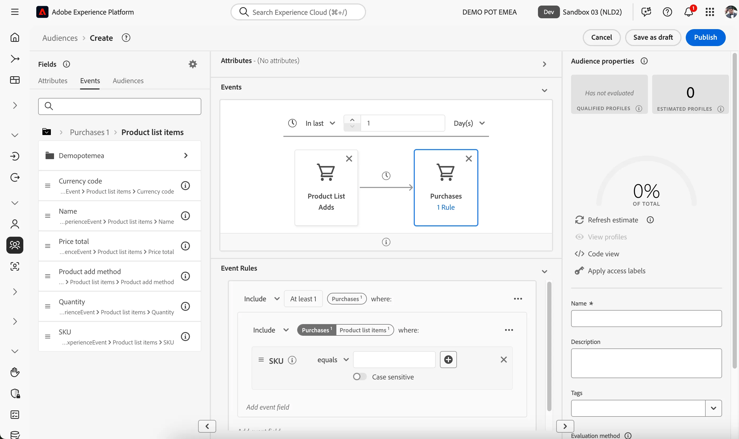Screen dimensions: 739x439
Task: Click the SKU value input field
Action: tap(394, 359)
